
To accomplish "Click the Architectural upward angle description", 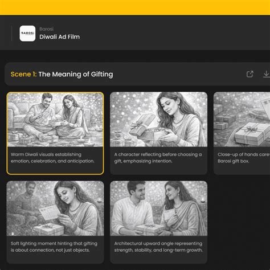I will 158,247.
